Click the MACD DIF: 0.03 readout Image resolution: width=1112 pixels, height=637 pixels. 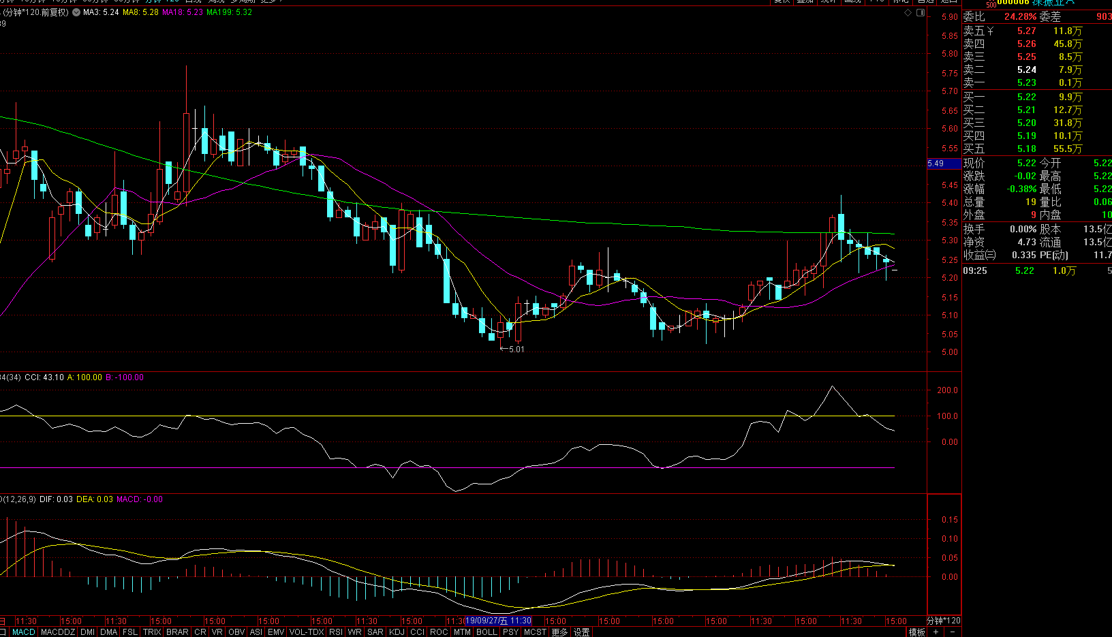pyautogui.click(x=56, y=499)
